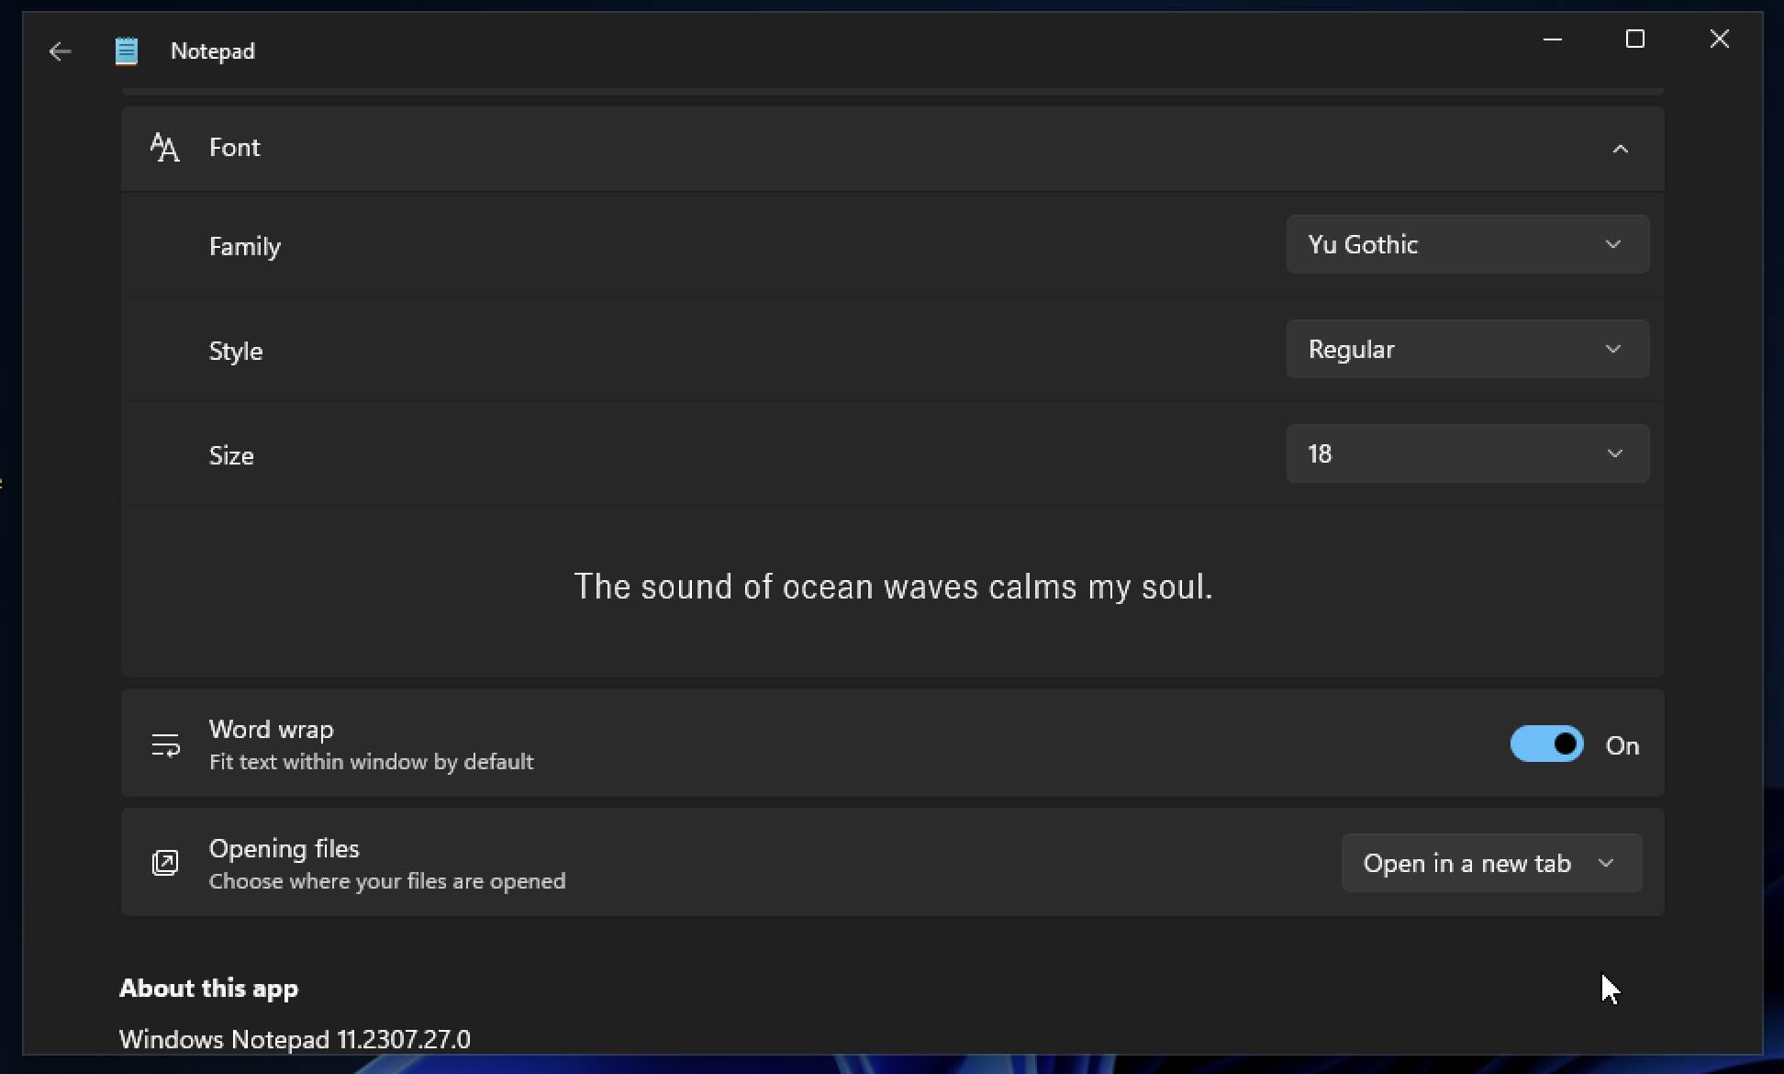Click the Word wrap "On" label
Image resolution: width=1784 pixels, height=1074 pixels.
point(1623,745)
